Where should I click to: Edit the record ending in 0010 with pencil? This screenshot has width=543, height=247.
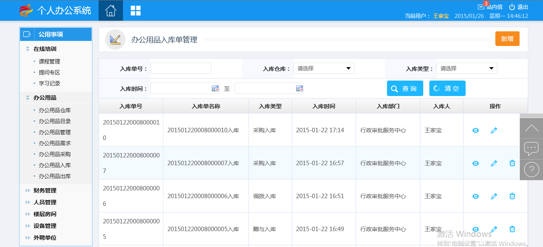pos(494,130)
